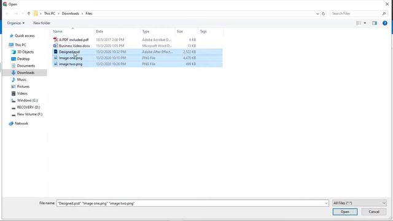The height and width of the screenshot is (221, 393).
Task: Toggle the preview pane icon
Action: [x=375, y=23]
